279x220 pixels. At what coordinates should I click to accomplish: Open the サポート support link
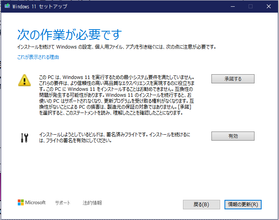coord(62,203)
